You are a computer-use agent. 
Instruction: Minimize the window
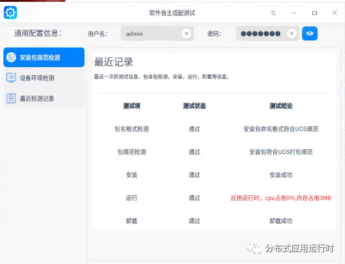pyautogui.click(x=294, y=13)
